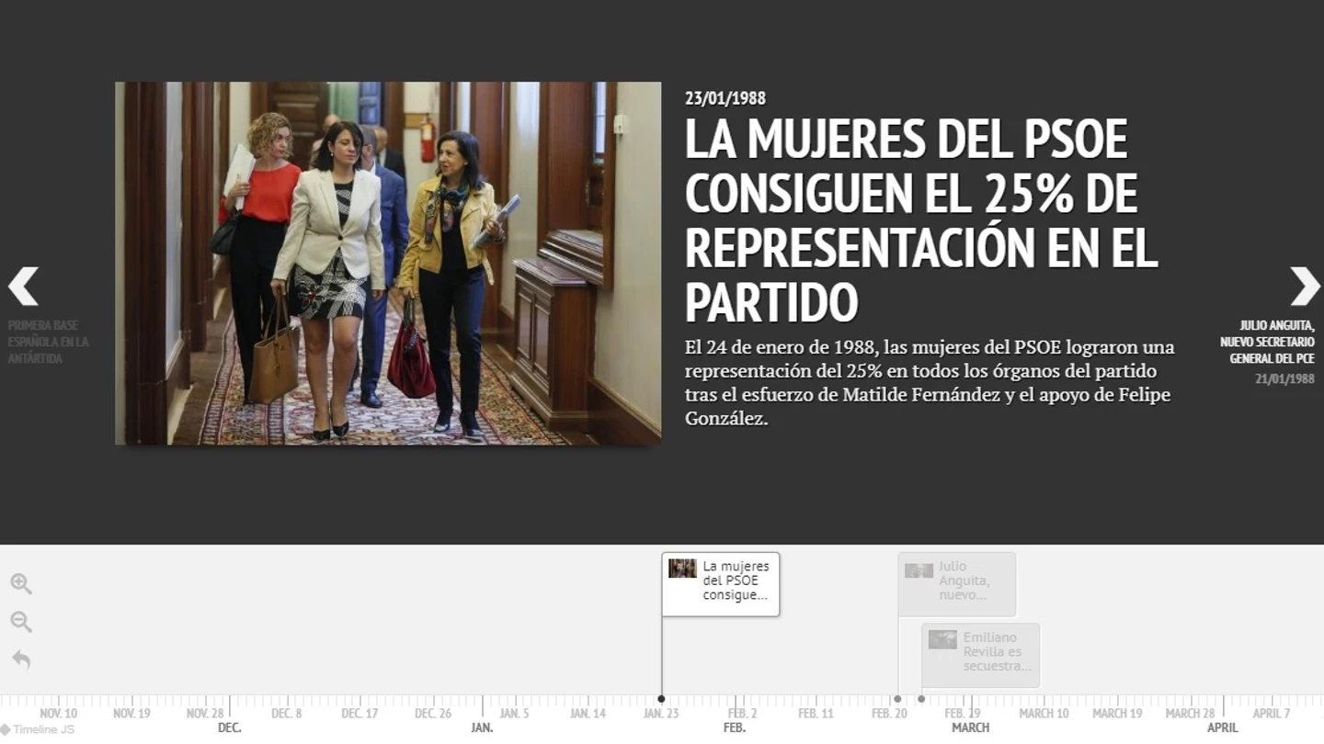
Task: Click the date 23/01/1988 above headline
Action: click(x=725, y=98)
